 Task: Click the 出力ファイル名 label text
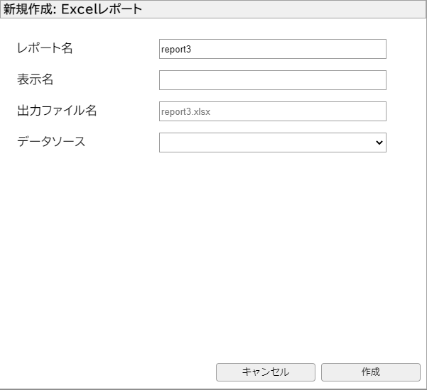57,111
